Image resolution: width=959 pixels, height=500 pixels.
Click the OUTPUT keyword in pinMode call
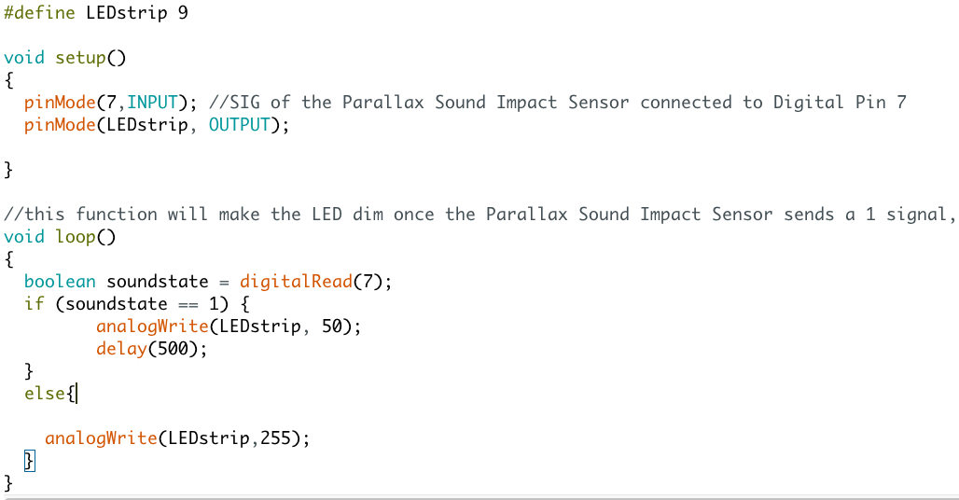pos(239,125)
